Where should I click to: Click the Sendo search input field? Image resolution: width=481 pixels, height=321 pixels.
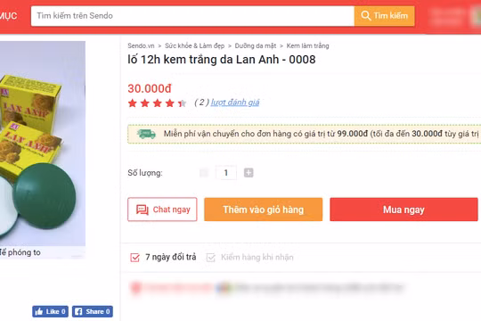tap(192, 16)
